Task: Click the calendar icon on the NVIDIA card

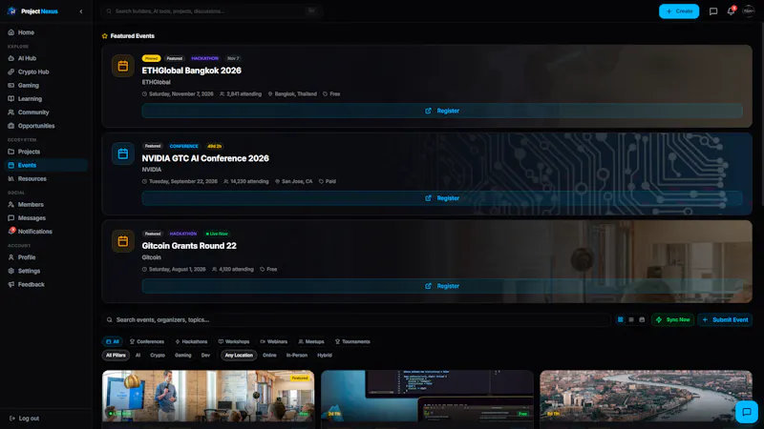Action: tap(123, 153)
